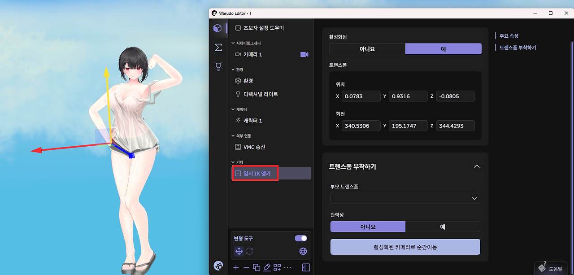Image resolution: width=574 pixels, height=275 pixels.
Task: Click the plus icon to add asset
Action: [236, 267]
